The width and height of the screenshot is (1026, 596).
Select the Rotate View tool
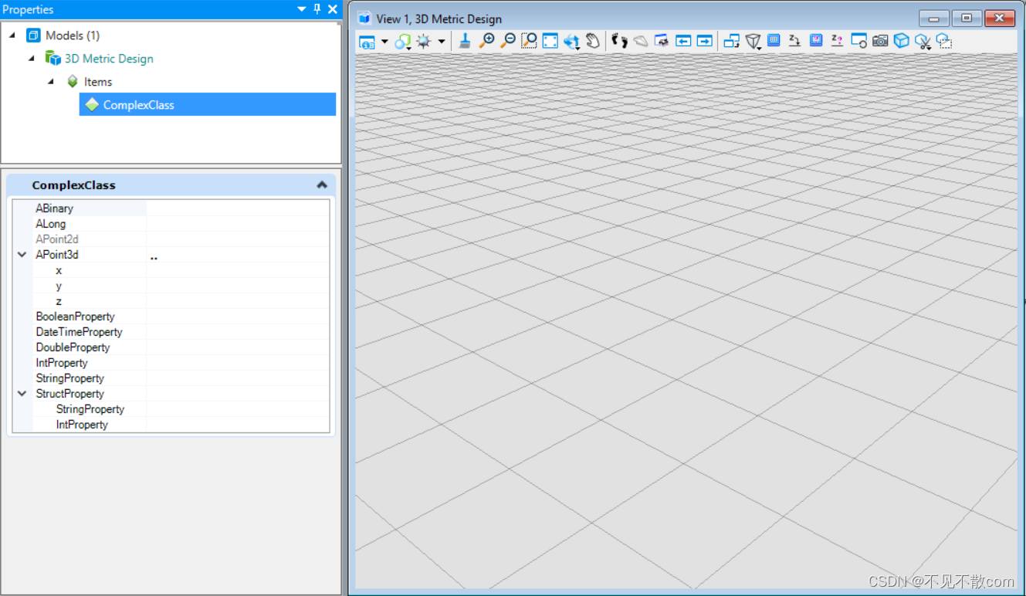pos(571,42)
